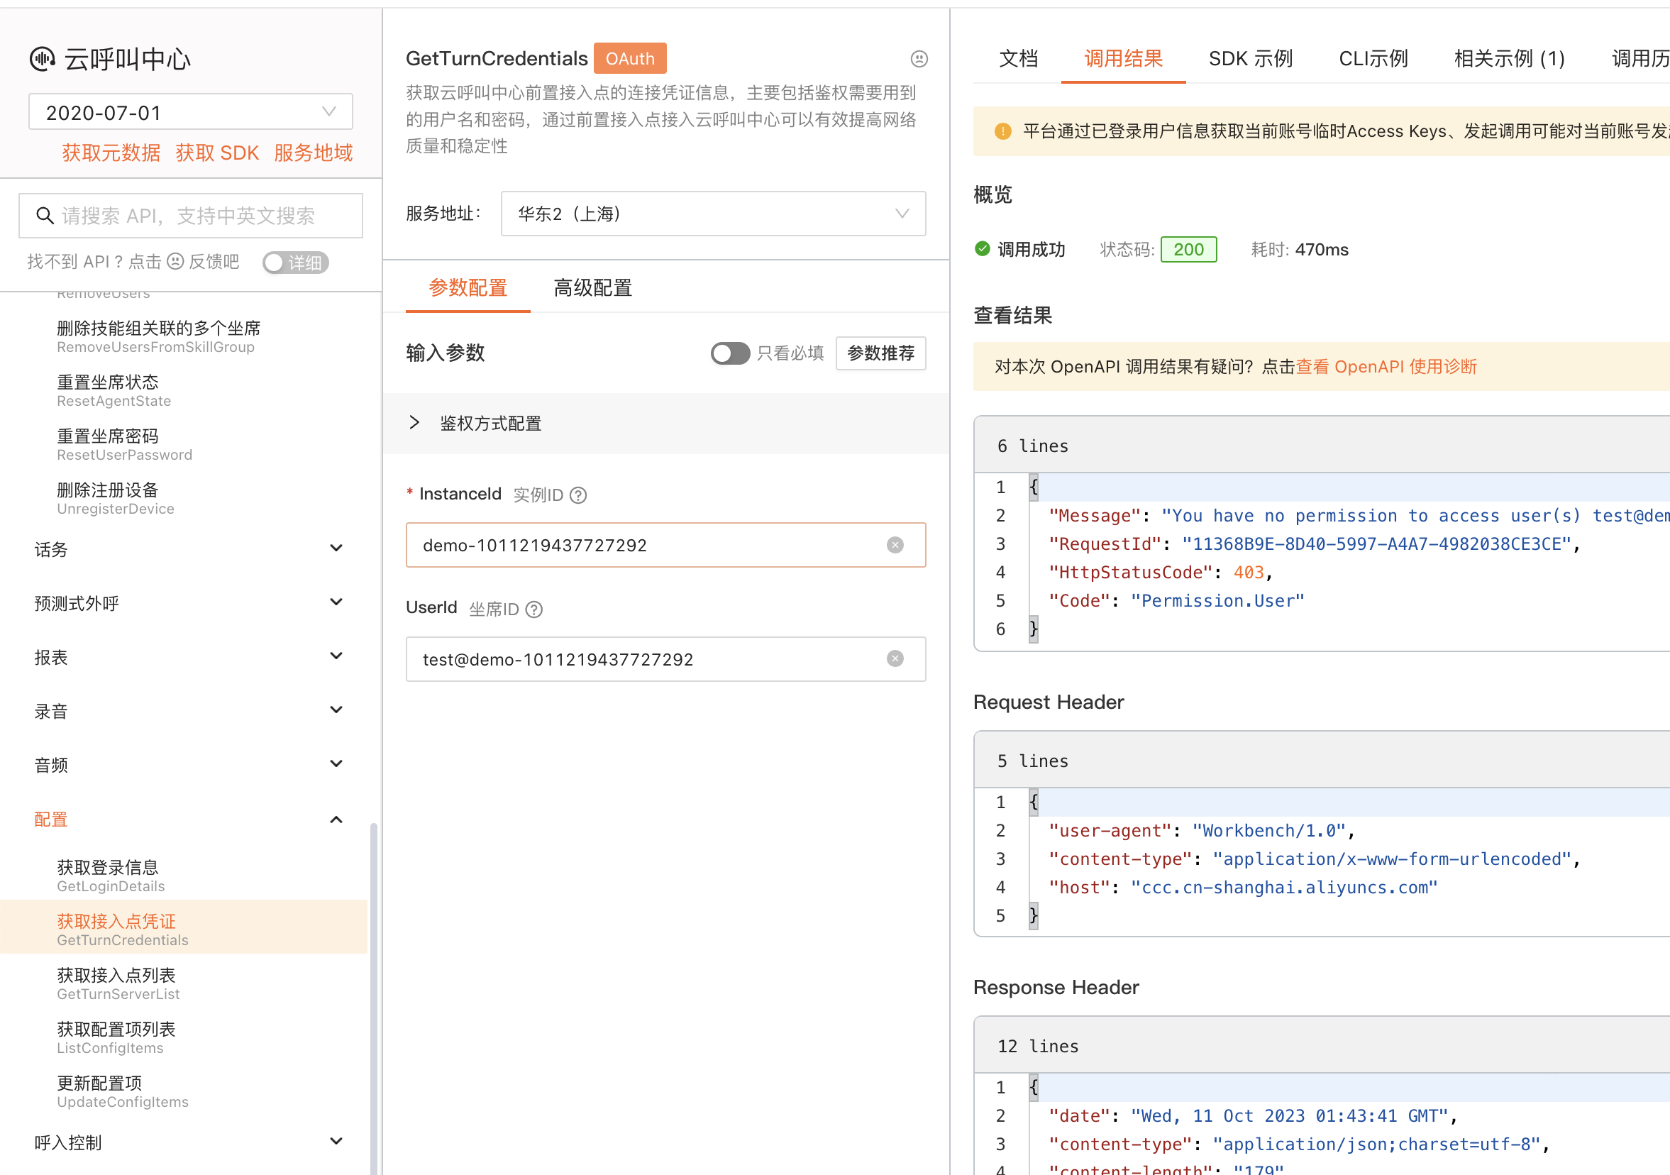The image size is (1670, 1175).
Task: Click the cloud call center logo icon
Action: (x=42, y=59)
